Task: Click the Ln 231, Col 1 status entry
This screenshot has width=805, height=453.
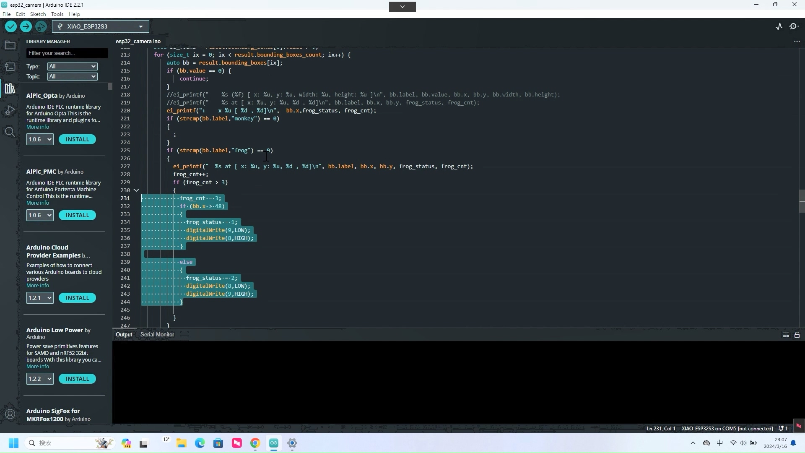Action: tap(661, 428)
